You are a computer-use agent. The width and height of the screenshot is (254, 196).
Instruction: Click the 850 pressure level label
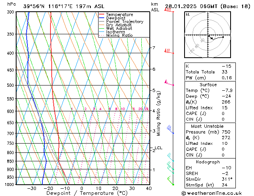11,161
